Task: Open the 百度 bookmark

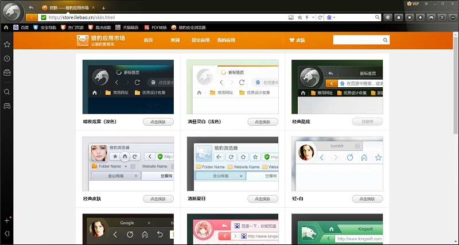Action: tap(21, 28)
